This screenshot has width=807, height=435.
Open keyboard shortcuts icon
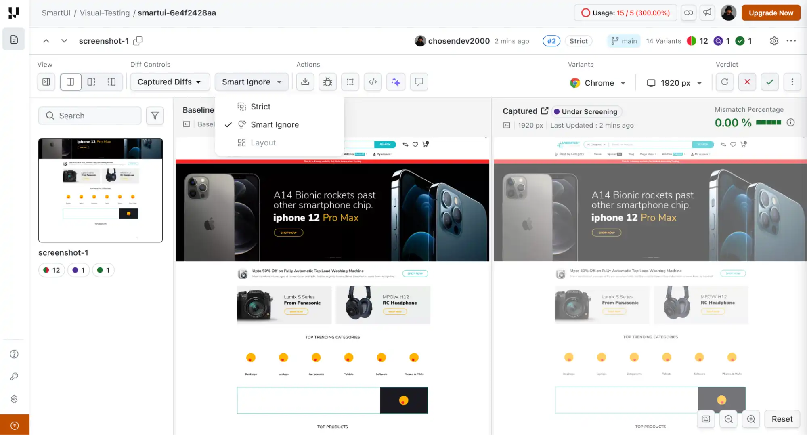click(x=706, y=419)
